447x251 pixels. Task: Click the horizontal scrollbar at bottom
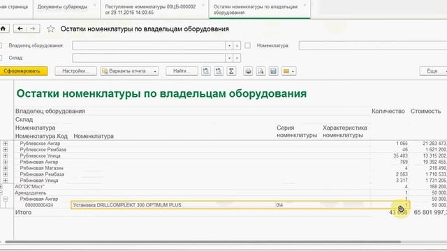203,242
